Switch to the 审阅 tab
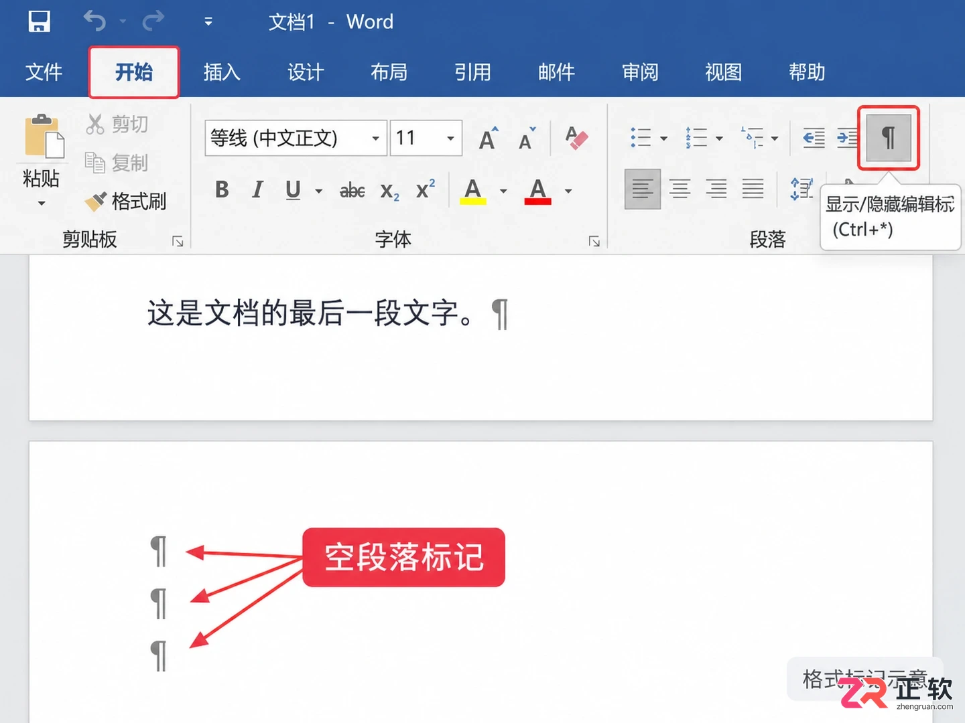Screen dimensions: 965x723 point(640,72)
